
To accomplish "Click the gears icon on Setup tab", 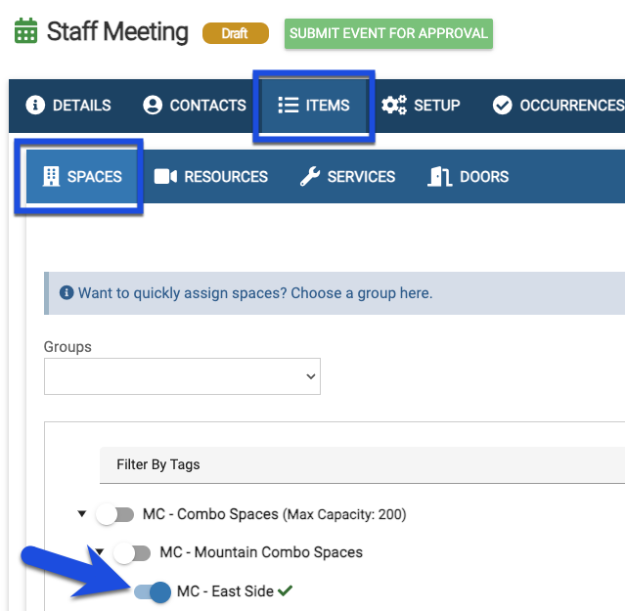I will [394, 106].
